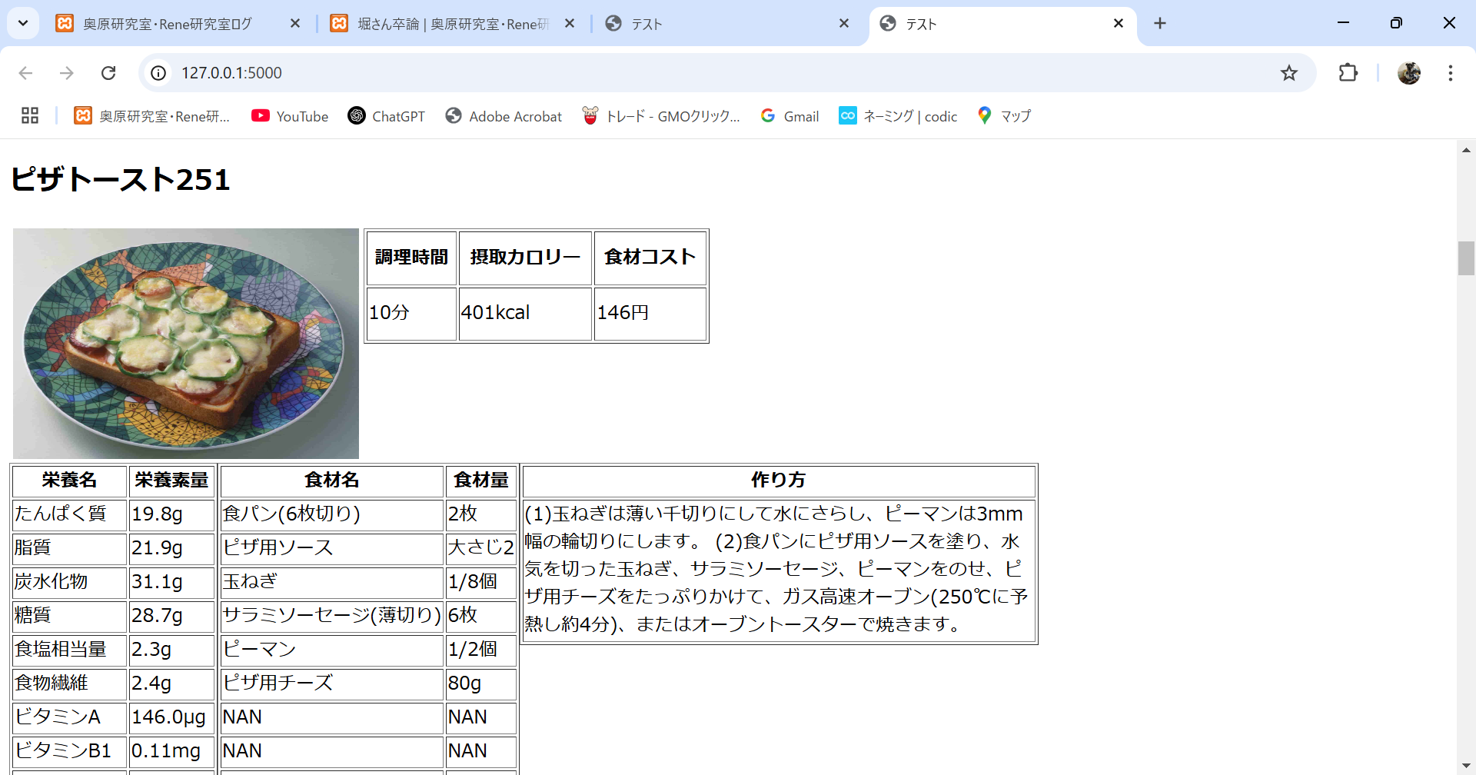This screenshot has height=775, width=1476.
Task: Open the browser Extensions panel
Action: pos(1348,72)
